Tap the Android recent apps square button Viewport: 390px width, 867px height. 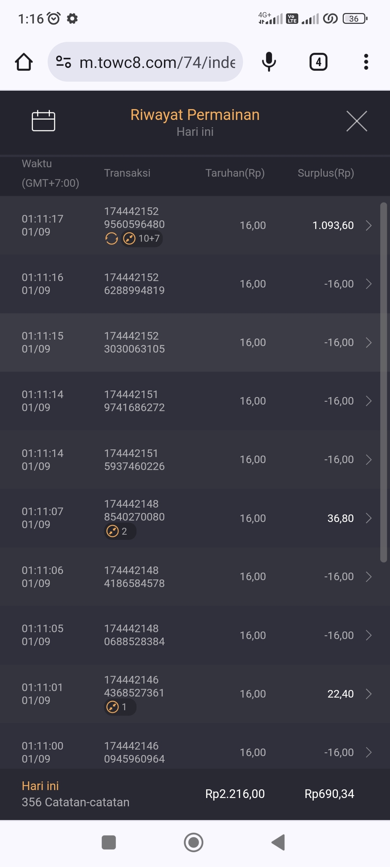click(109, 842)
